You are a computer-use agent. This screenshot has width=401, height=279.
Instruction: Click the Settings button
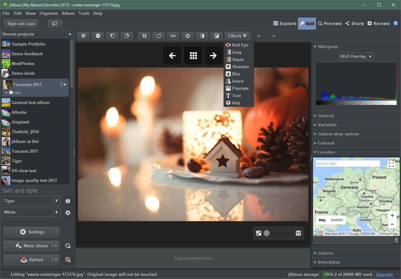click(31, 232)
